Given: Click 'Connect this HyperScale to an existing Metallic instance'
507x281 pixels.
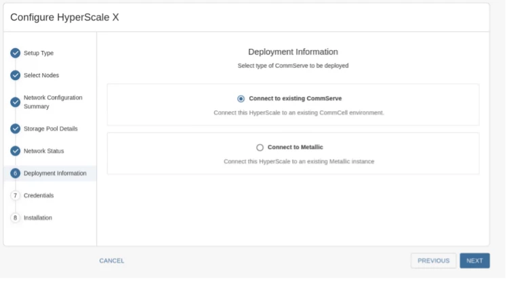Looking at the screenshot, I should [x=299, y=161].
